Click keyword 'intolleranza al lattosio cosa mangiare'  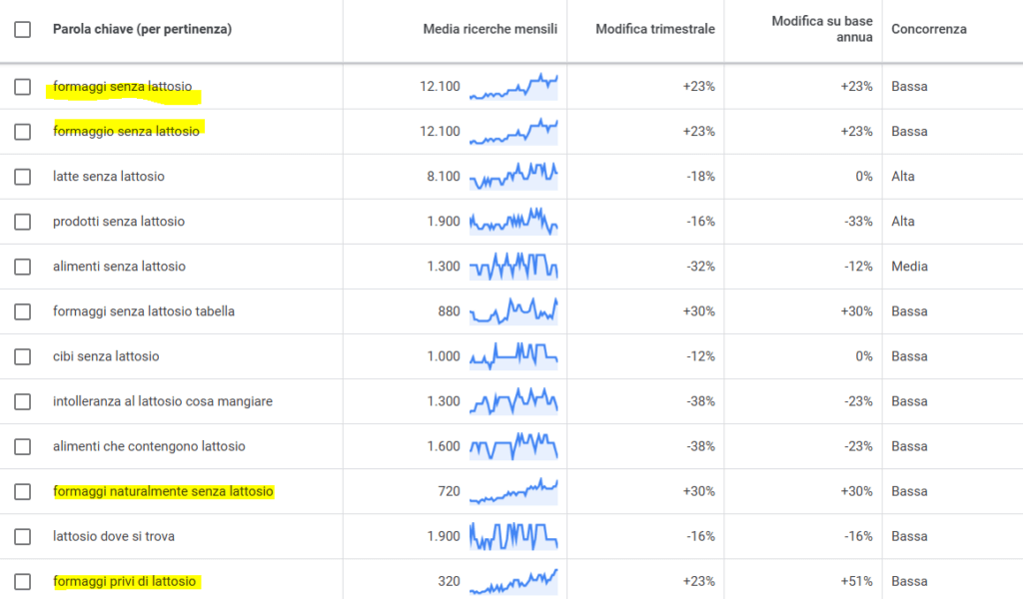pos(163,401)
